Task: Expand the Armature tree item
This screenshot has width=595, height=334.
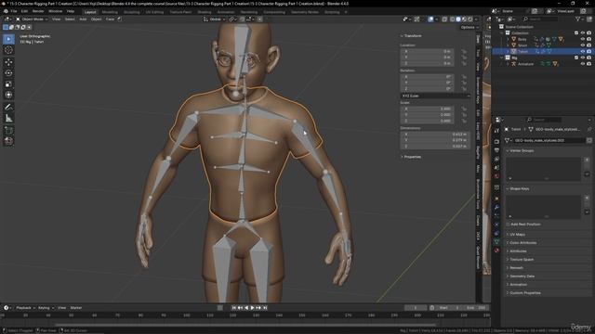Action: pyautogui.click(x=508, y=64)
